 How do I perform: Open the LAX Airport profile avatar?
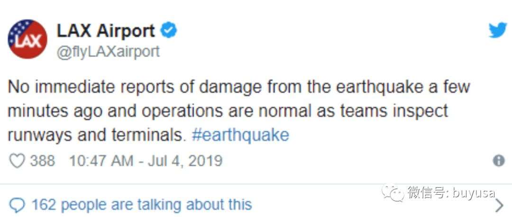pos(27,39)
